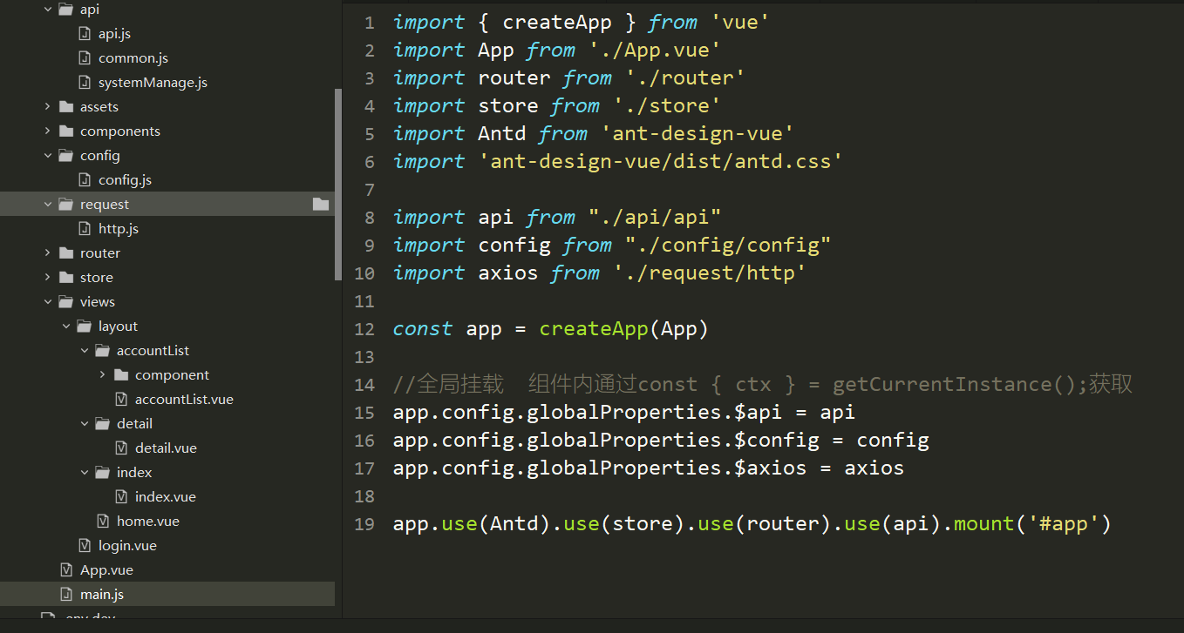Collapse the layout folder chevron

click(66, 327)
